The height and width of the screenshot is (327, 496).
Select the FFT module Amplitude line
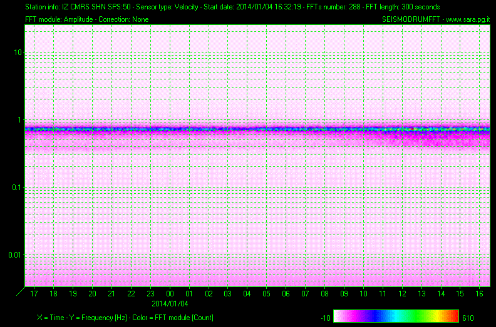click(x=87, y=19)
